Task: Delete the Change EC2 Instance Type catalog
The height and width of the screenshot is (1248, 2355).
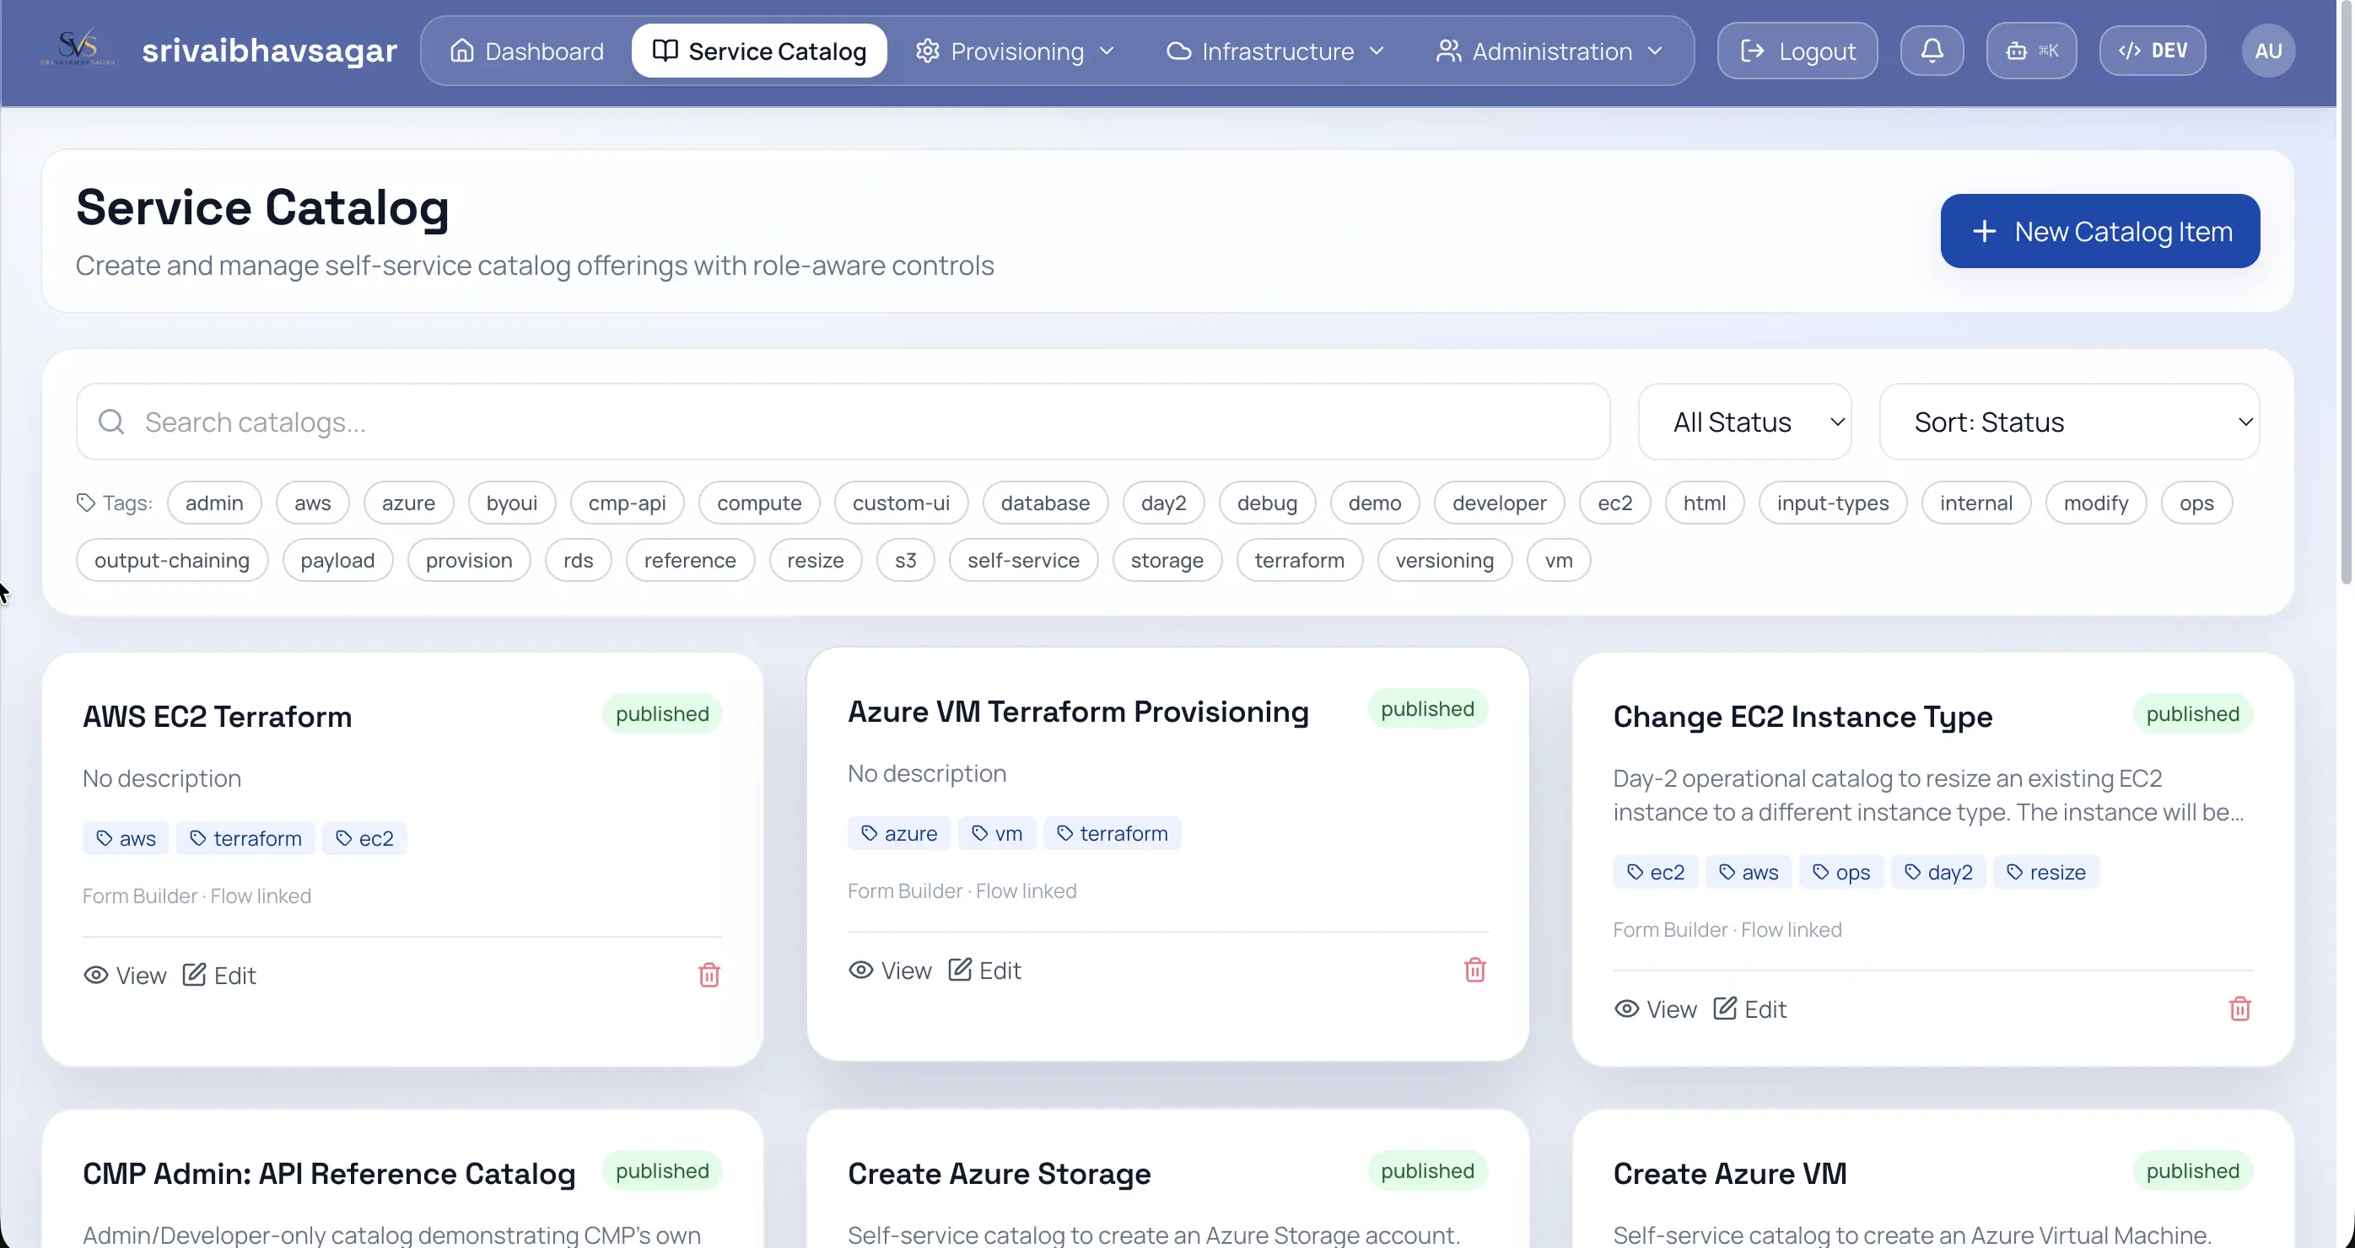Action: [x=2239, y=1009]
